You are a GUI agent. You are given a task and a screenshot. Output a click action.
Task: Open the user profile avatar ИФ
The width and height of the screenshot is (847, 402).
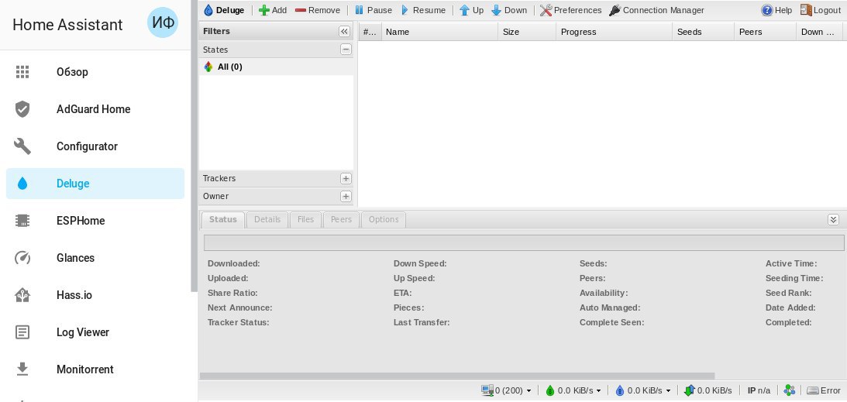click(163, 22)
